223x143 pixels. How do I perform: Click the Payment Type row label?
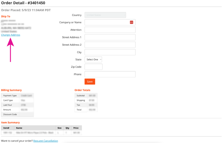tap(10, 96)
